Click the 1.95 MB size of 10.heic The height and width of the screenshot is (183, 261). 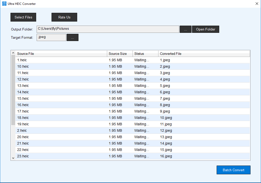(115, 66)
